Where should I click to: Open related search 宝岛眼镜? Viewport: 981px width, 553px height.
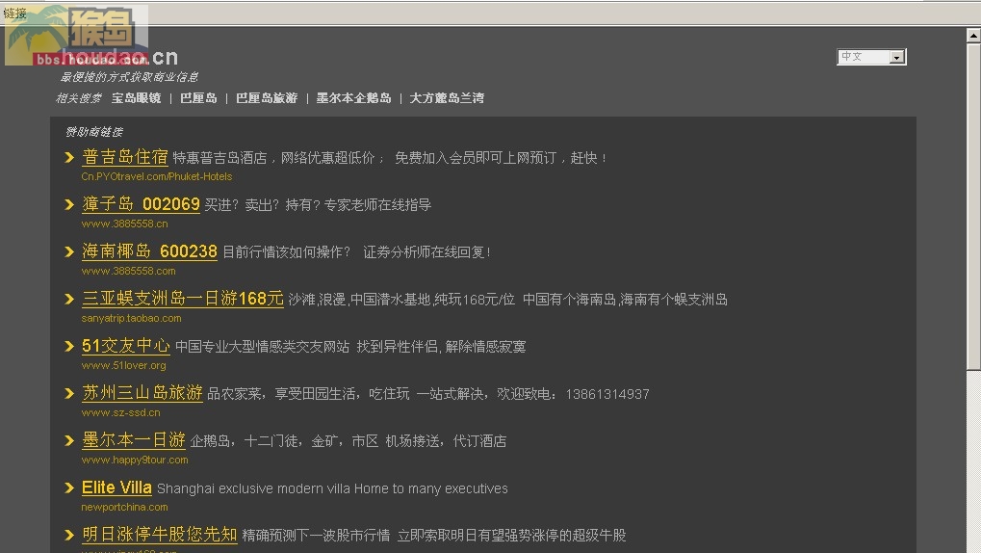[137, 97]
